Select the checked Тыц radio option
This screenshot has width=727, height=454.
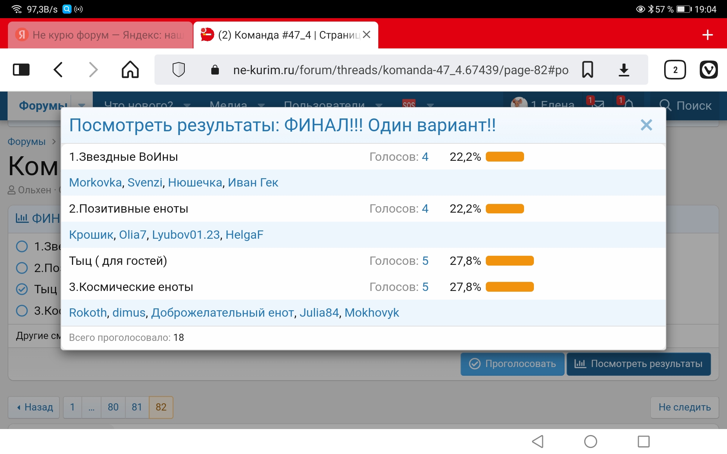tap(22, 289)
